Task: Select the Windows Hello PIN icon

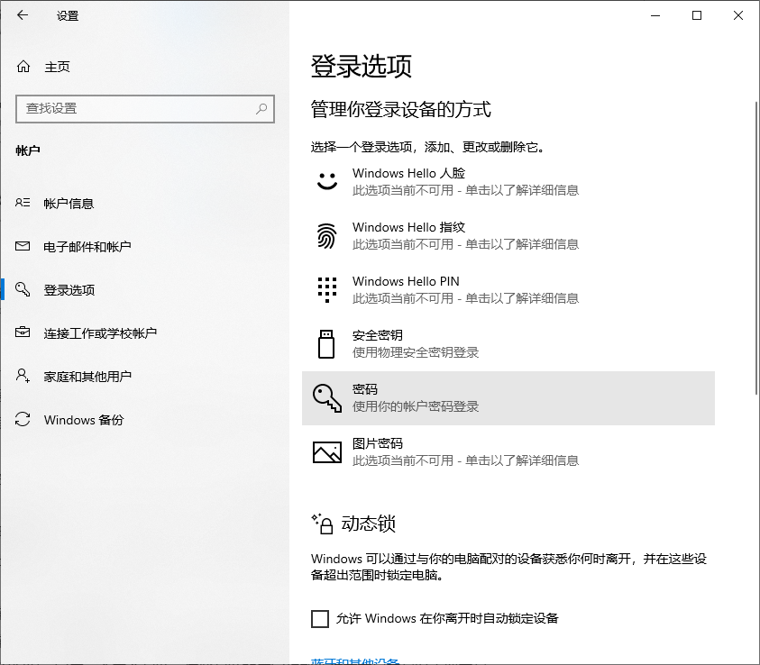Action: [x=325, y=289]
